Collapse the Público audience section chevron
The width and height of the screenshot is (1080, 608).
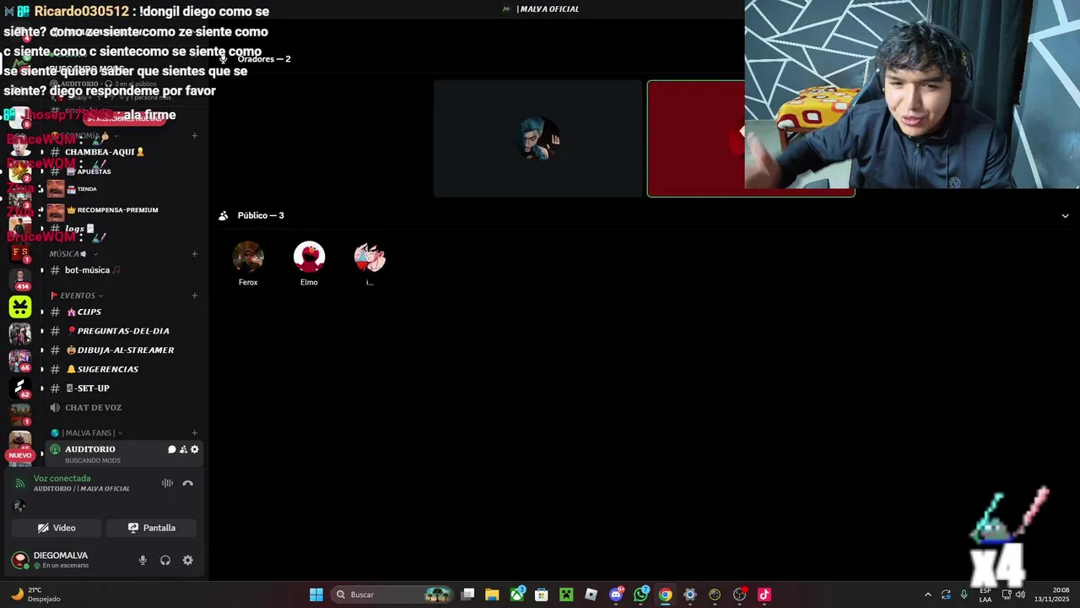pyautogui.click(x=1065, y=215)
